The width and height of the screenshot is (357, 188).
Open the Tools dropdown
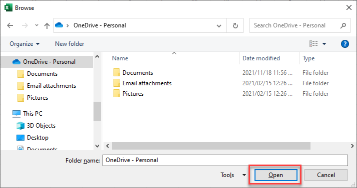[233, 175]
